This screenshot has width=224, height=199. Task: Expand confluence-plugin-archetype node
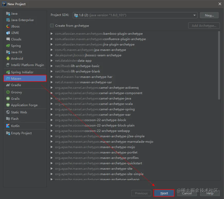pos(52,39)
